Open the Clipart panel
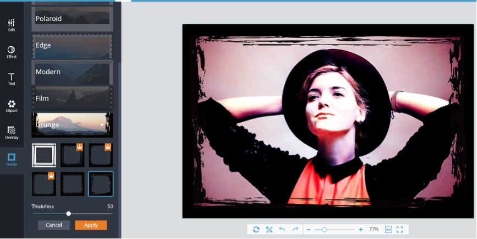This screenshot has width=477, height=239. click(12, 106)
